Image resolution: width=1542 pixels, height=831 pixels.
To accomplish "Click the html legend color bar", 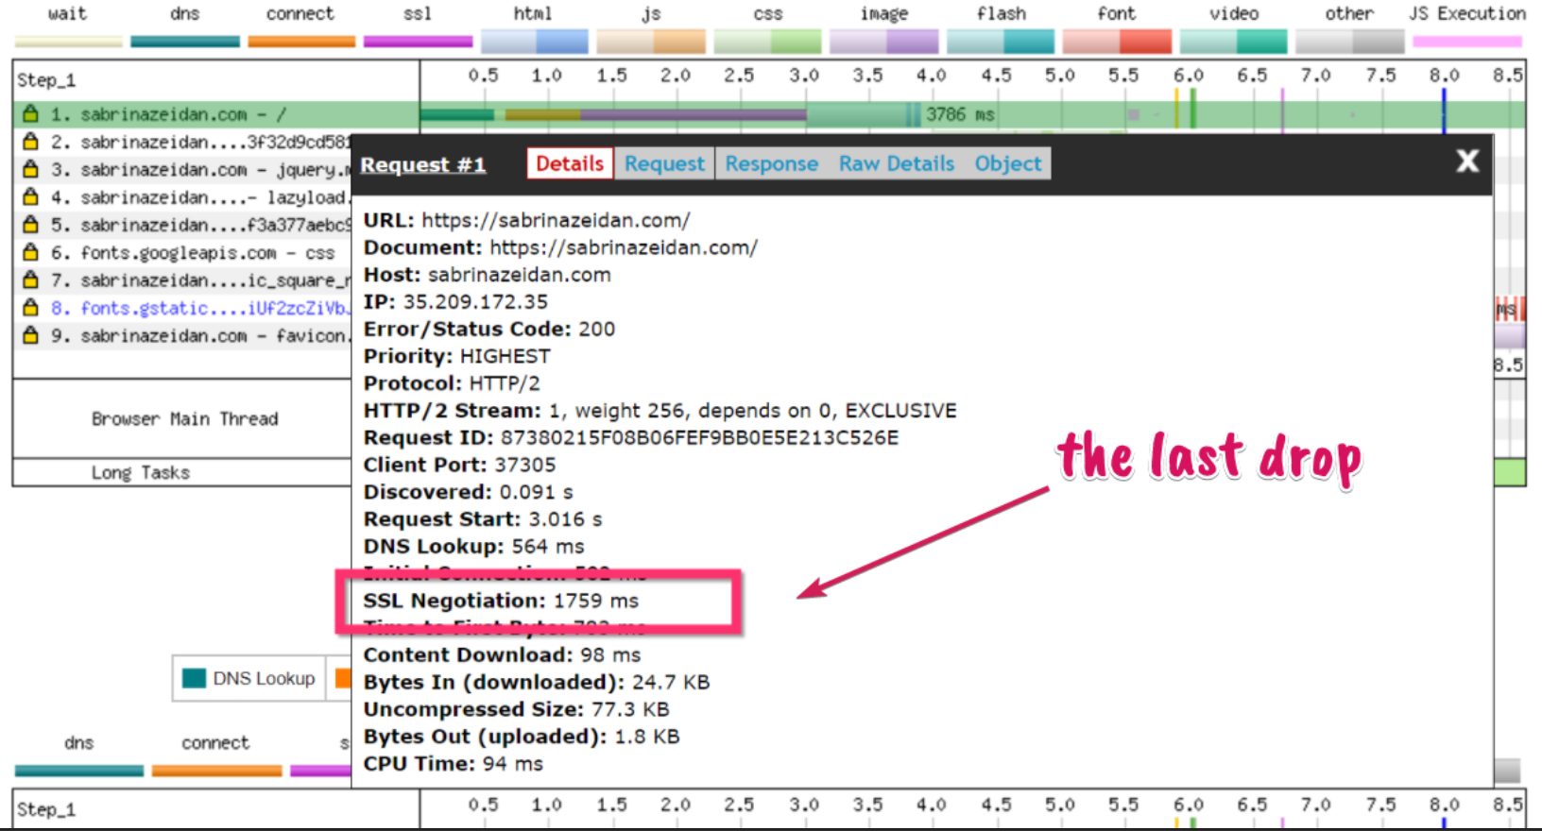I will [x=535, y=42].
